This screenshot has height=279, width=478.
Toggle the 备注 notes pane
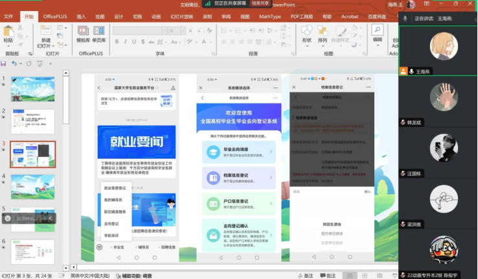(x=305, y=275)
